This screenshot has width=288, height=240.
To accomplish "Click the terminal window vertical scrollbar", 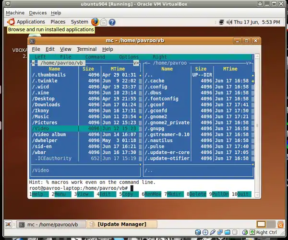I will coord(258,120).
